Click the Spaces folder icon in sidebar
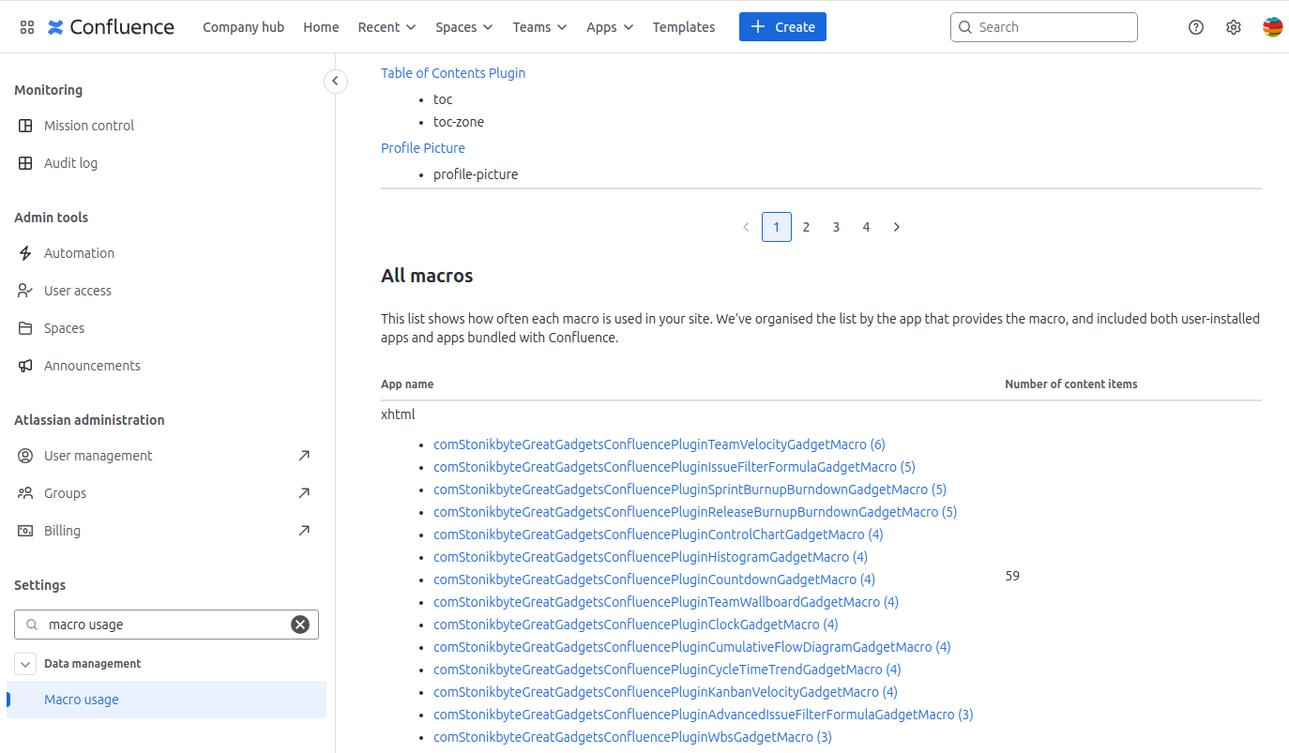The height and width of the screenshot is (753, 1289). point(25,328)
